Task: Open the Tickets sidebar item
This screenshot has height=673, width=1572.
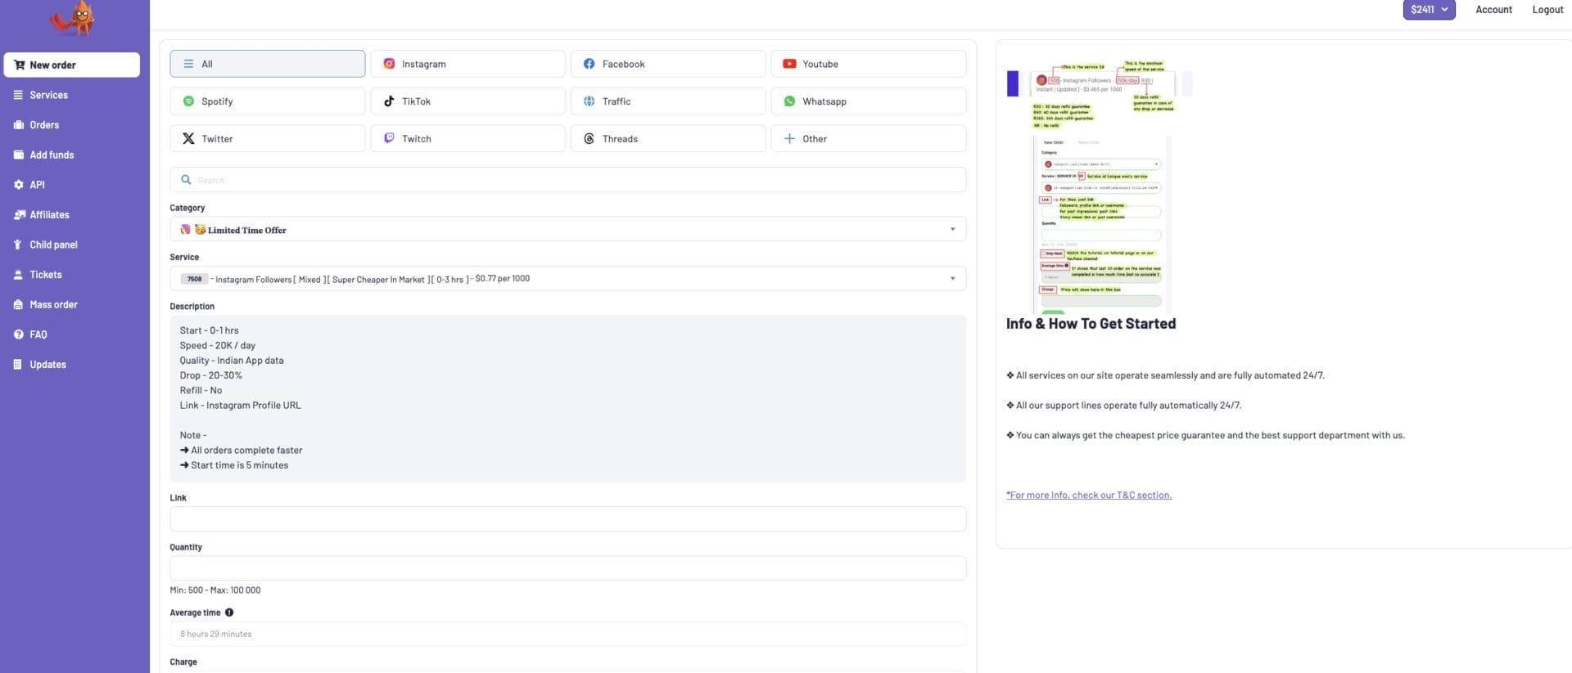Action: coord(46,275)
